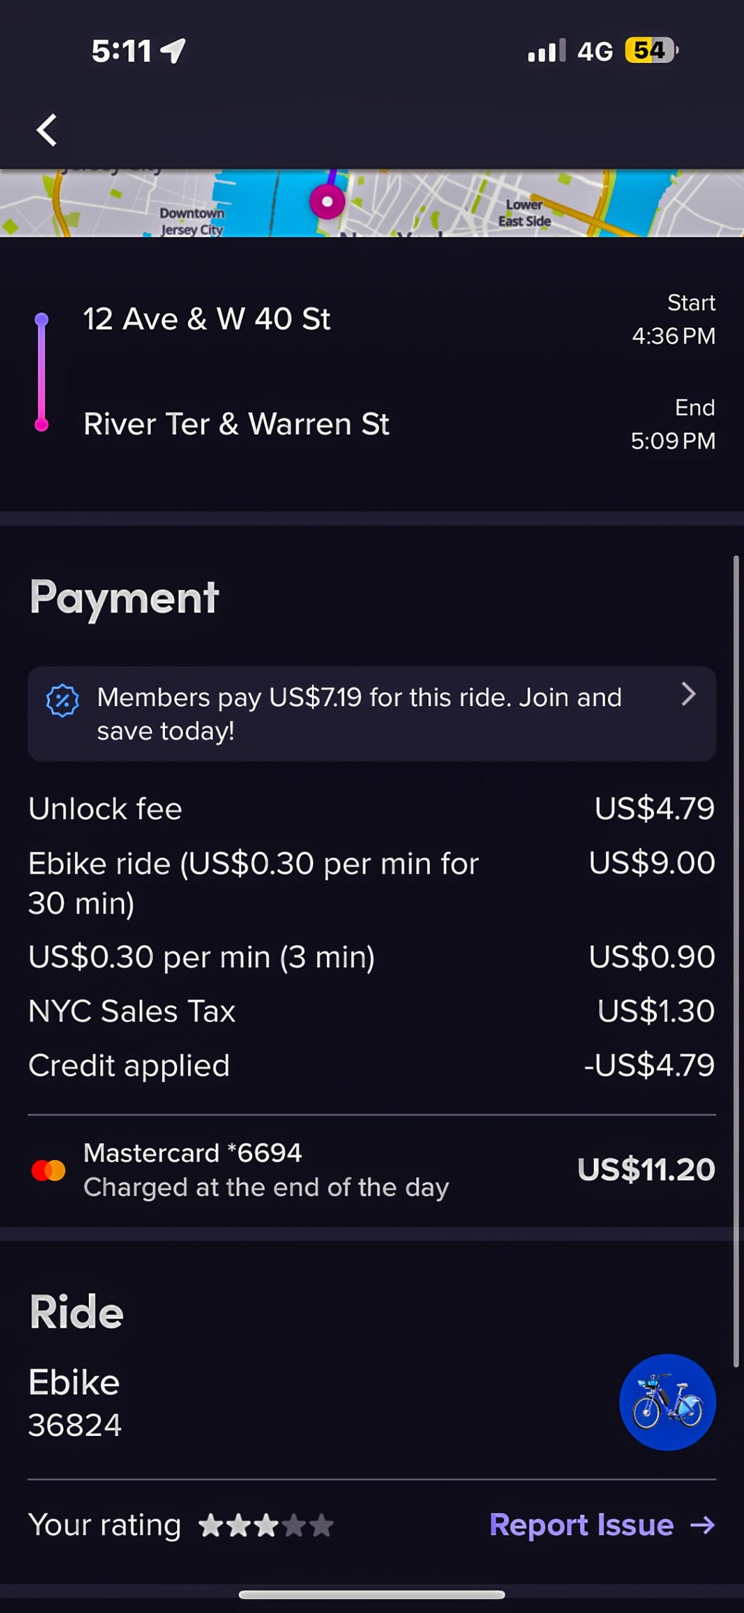Tap the home indicator bar
Viewport: 744px width, 1613px height.
pyautogui.click(x=372, y=1594)
